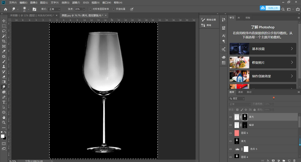This screenshot has width=301, height=162.
Task: Toggle the brush settings panel icon in options bar
Action: (x=34, y=9)
